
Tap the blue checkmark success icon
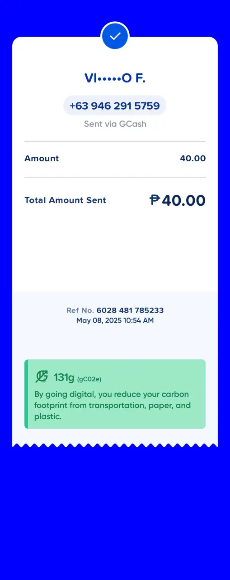(x=115, y=35)
